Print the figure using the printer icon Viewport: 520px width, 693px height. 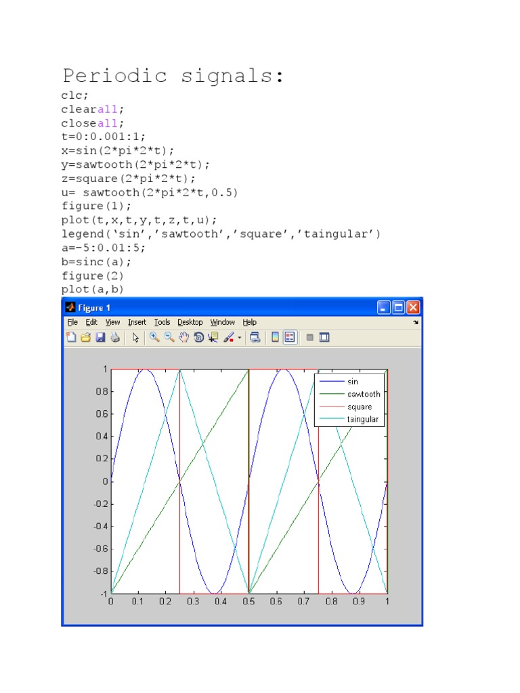point(114,338)
